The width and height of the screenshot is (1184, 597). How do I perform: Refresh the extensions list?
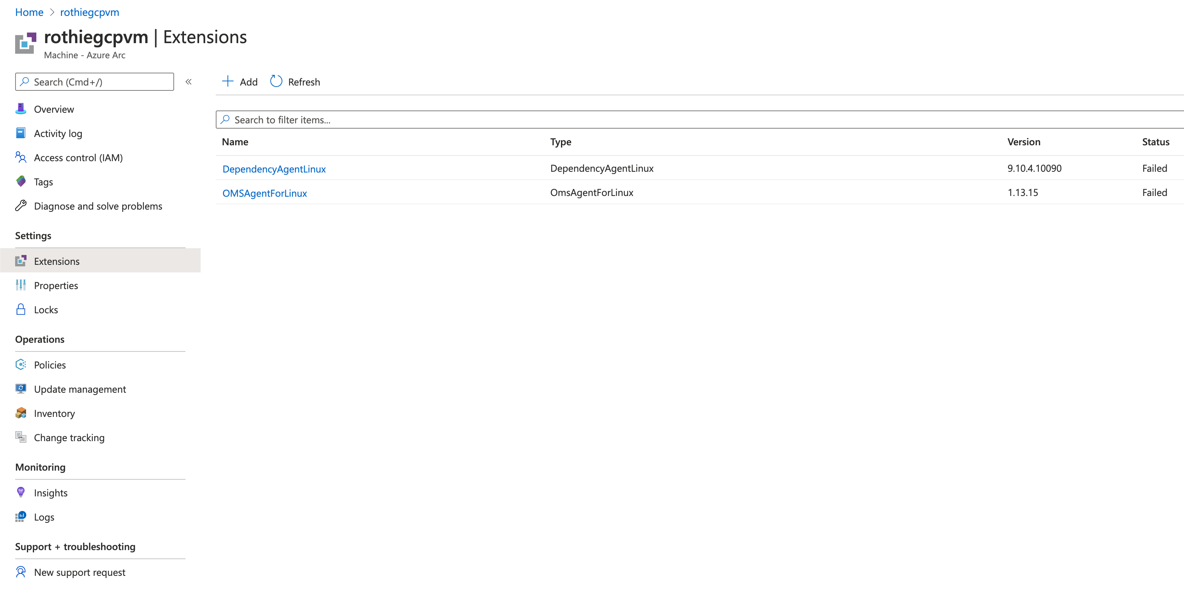click(295, 82)
